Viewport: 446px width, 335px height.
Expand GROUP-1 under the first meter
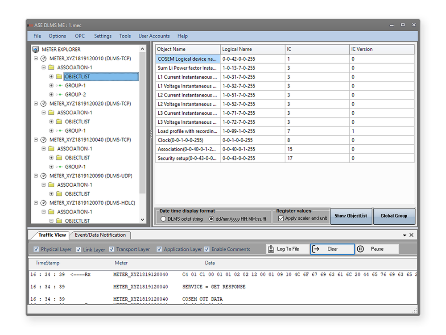click(x=51, y=86)
